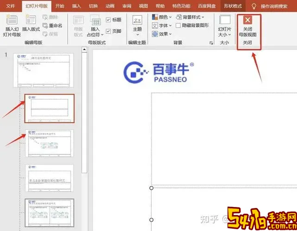This screenshot has height=231, width=297.
Task: Select the slide master thumbnail numbered 1
Action: [44, 70]
